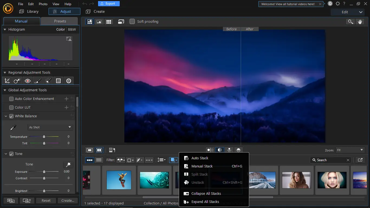370x208 pixels.
Task: Click the Export button
Action: click(x=108, y=4)
